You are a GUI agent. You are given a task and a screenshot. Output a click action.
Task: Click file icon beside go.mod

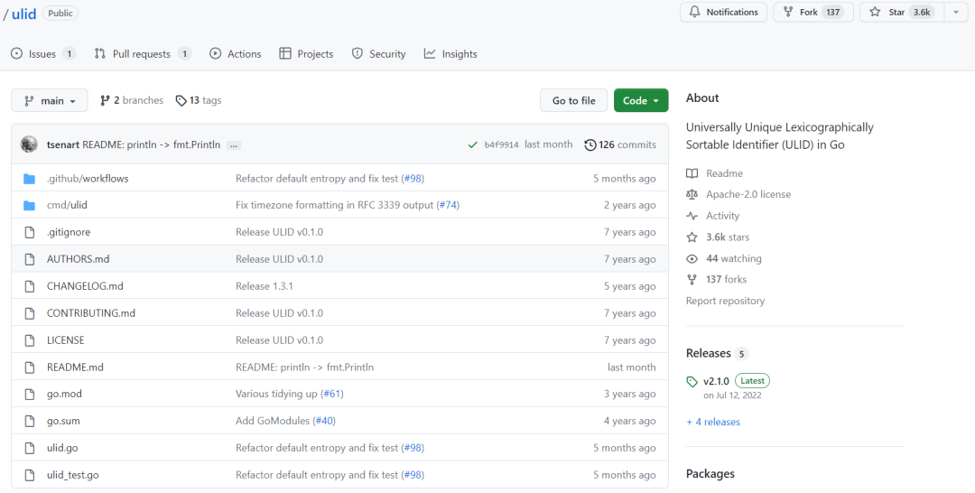point(29,395)
